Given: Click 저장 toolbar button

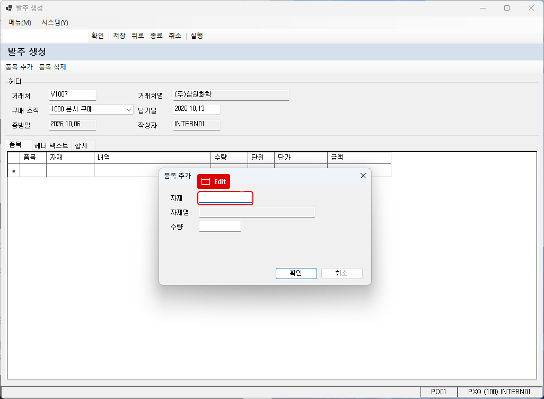Looking at the screenshot, I should coord(119,36).
